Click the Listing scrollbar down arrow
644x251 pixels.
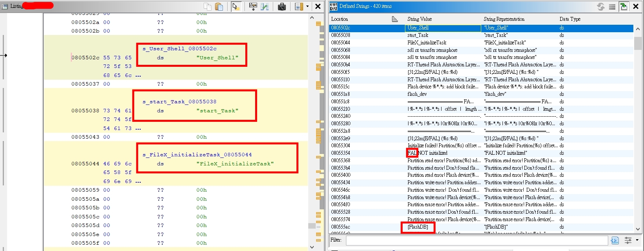(312, 247)
